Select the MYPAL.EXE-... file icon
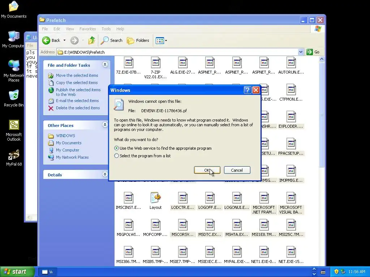370x277 pixels. [237, 252]
